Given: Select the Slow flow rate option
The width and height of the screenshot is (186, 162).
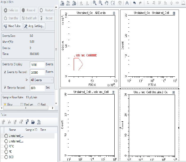Looking at the screenshot, I should coord(5,104).
